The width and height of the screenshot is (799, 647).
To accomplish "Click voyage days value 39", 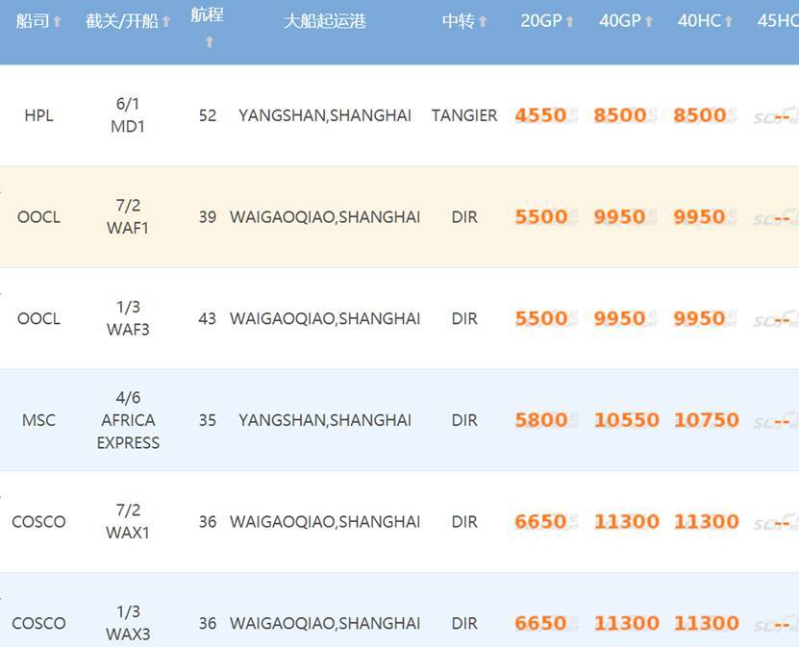I will [x=208, y=217].
